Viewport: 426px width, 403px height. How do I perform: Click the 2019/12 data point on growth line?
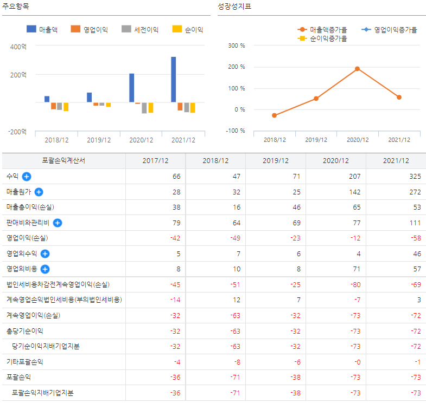(x=316, y=99)
